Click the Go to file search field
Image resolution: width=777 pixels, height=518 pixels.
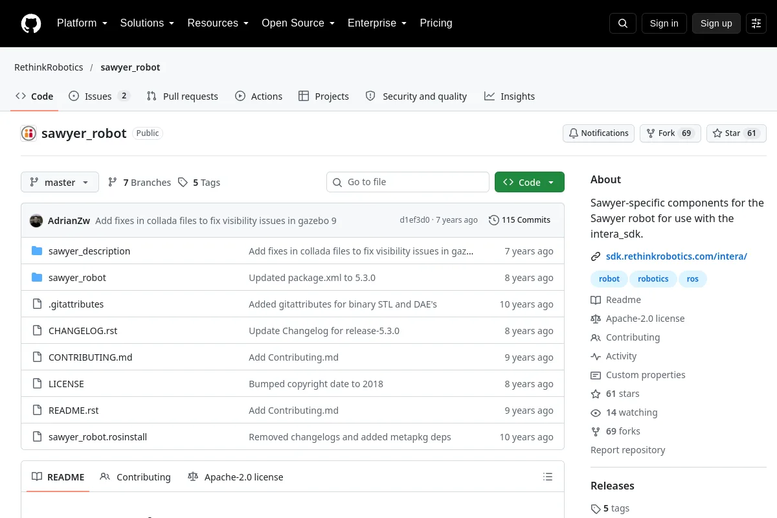coord(408,183)
